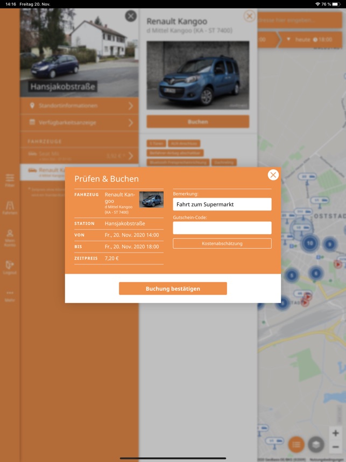The width and height of the screenshot is (346, 462).
Task: Close the Prüfen & Buchen dialog
Action: (273, 175)
